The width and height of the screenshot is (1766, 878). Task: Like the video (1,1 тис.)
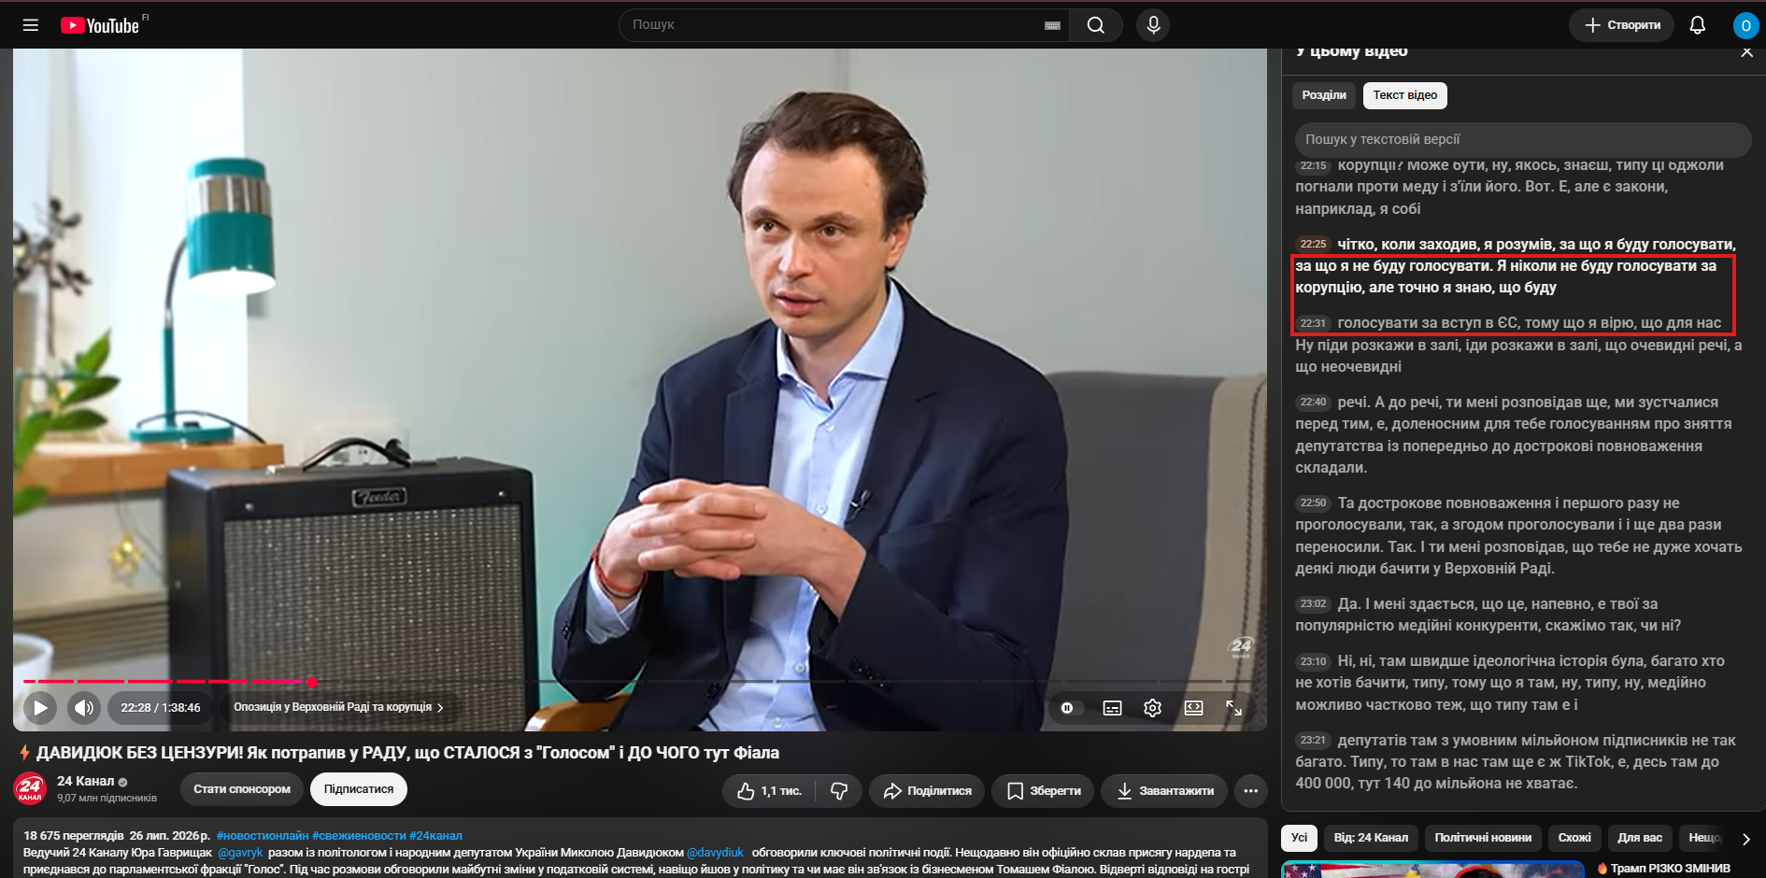click(768, 791)
